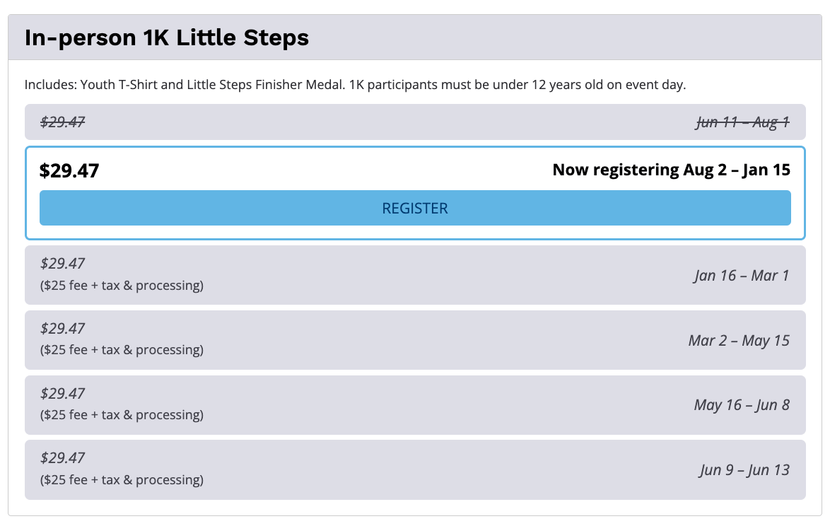Viewport: 830px width, 526px height.
Task: Select the May 16 – Jun 8 date range
Action: click(742, 405)
